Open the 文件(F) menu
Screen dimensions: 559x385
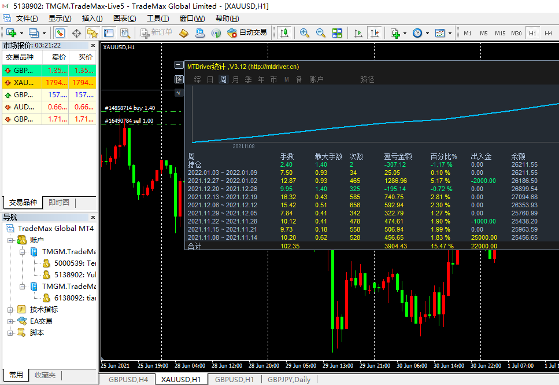pos(27,18)
